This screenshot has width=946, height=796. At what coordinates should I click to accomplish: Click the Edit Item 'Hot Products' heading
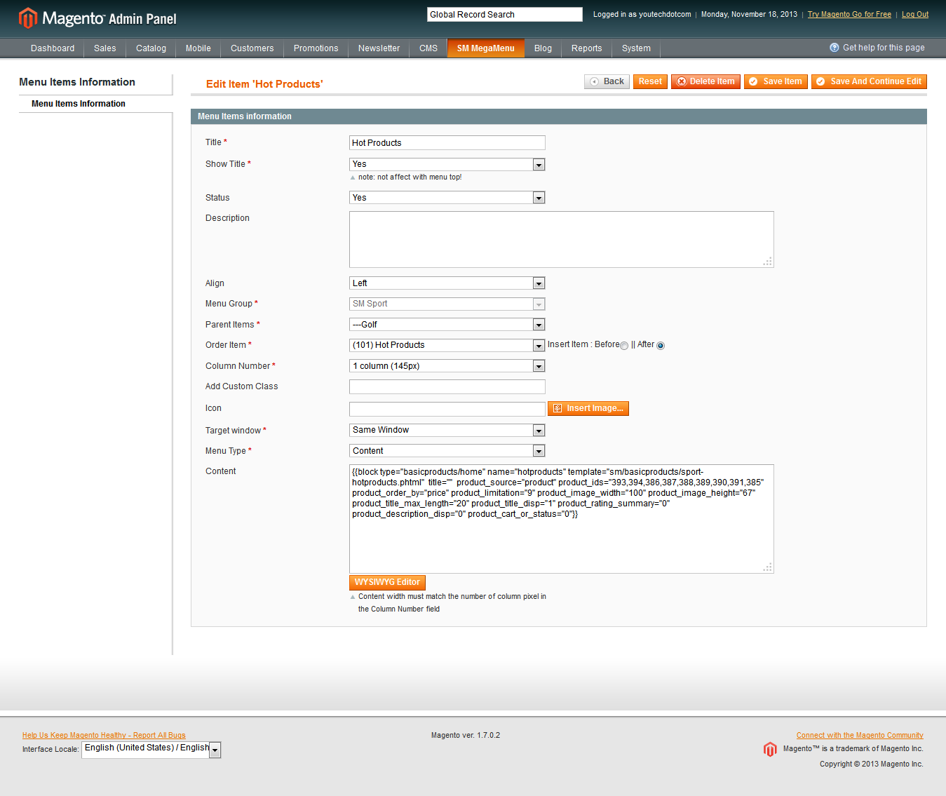(264, 84)
